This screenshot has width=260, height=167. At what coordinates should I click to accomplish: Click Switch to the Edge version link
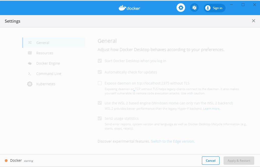172,141
